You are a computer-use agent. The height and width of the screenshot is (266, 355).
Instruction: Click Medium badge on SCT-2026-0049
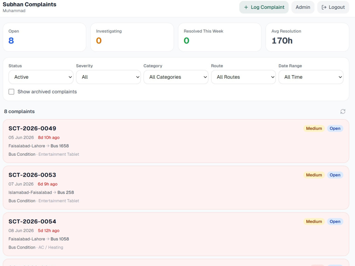click(x=314, y=128)
